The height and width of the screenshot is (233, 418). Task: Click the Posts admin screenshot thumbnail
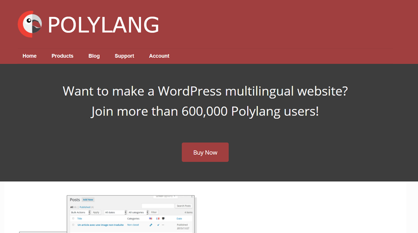130,214
